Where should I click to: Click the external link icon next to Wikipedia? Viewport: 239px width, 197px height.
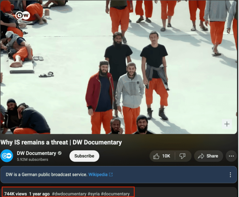click(111, 175)
